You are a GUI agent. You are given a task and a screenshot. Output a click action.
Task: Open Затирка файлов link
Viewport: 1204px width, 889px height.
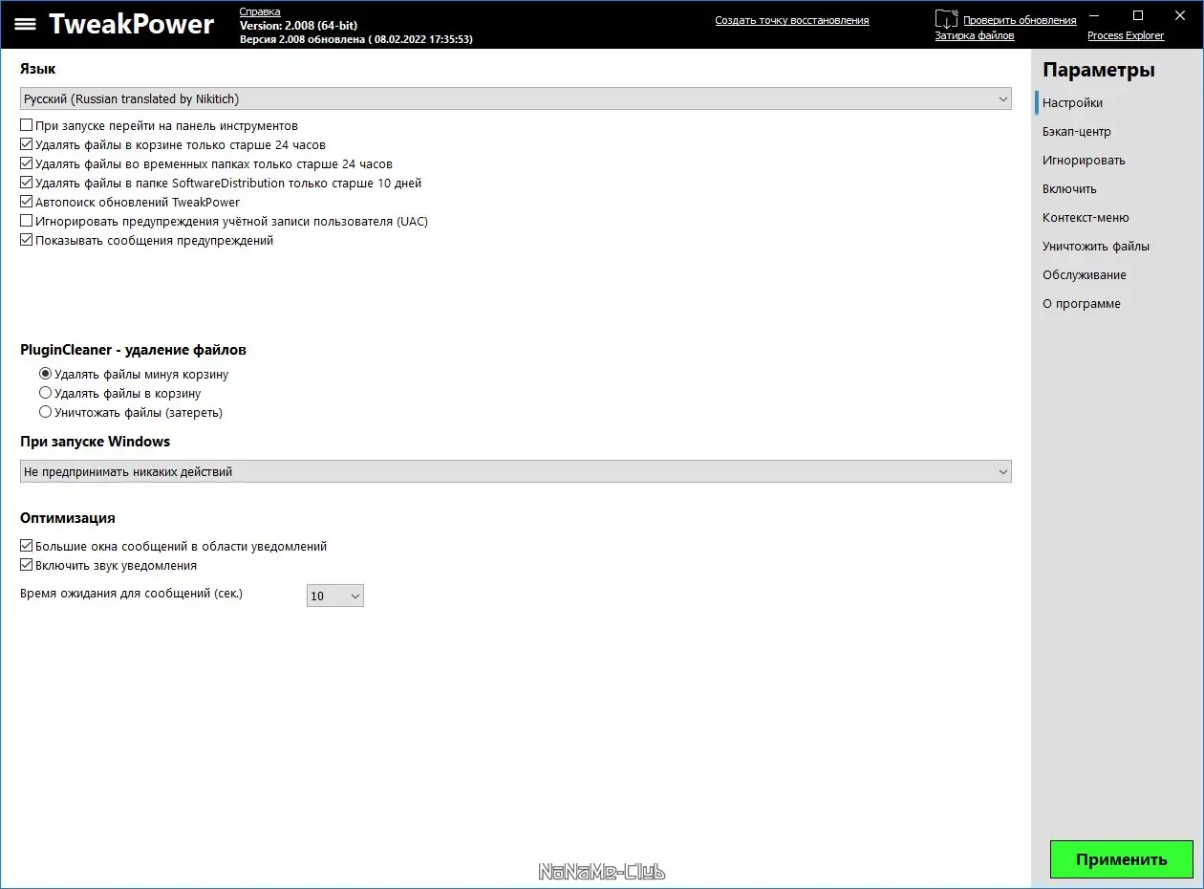(x=975, y=35)
